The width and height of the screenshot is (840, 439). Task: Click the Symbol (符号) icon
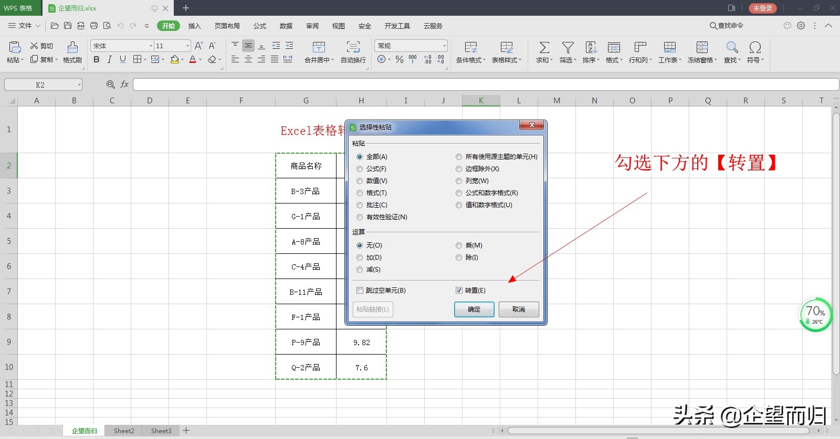(x=755, y=48)
